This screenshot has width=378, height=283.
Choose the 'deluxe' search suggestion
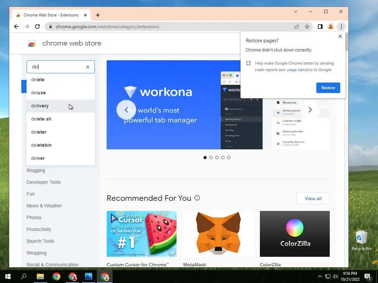point(60,93)
